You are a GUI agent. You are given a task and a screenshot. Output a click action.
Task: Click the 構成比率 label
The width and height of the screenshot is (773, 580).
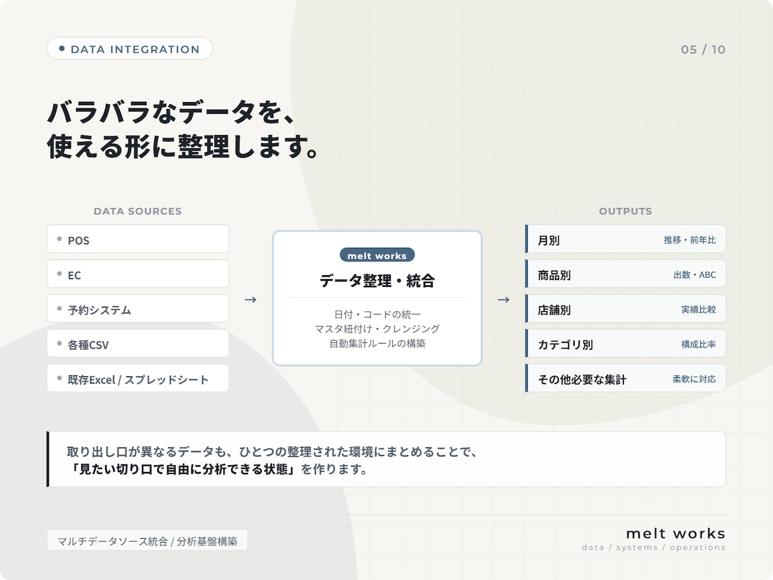point(698,345)
